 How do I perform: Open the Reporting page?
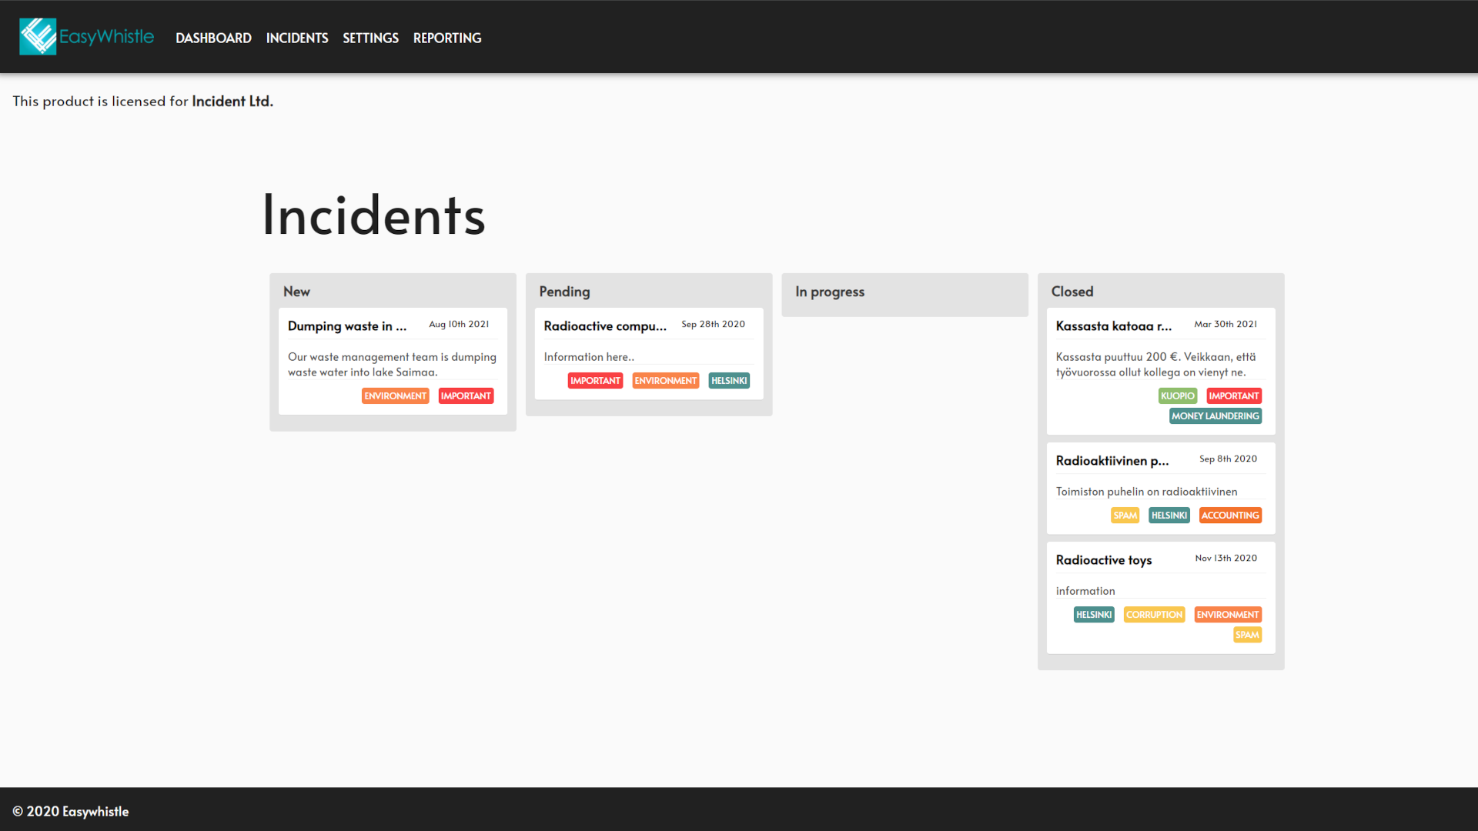(447, 38)
